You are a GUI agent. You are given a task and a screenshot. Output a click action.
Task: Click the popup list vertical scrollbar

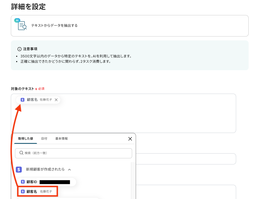pyautogui.click(x=133, y=180)
